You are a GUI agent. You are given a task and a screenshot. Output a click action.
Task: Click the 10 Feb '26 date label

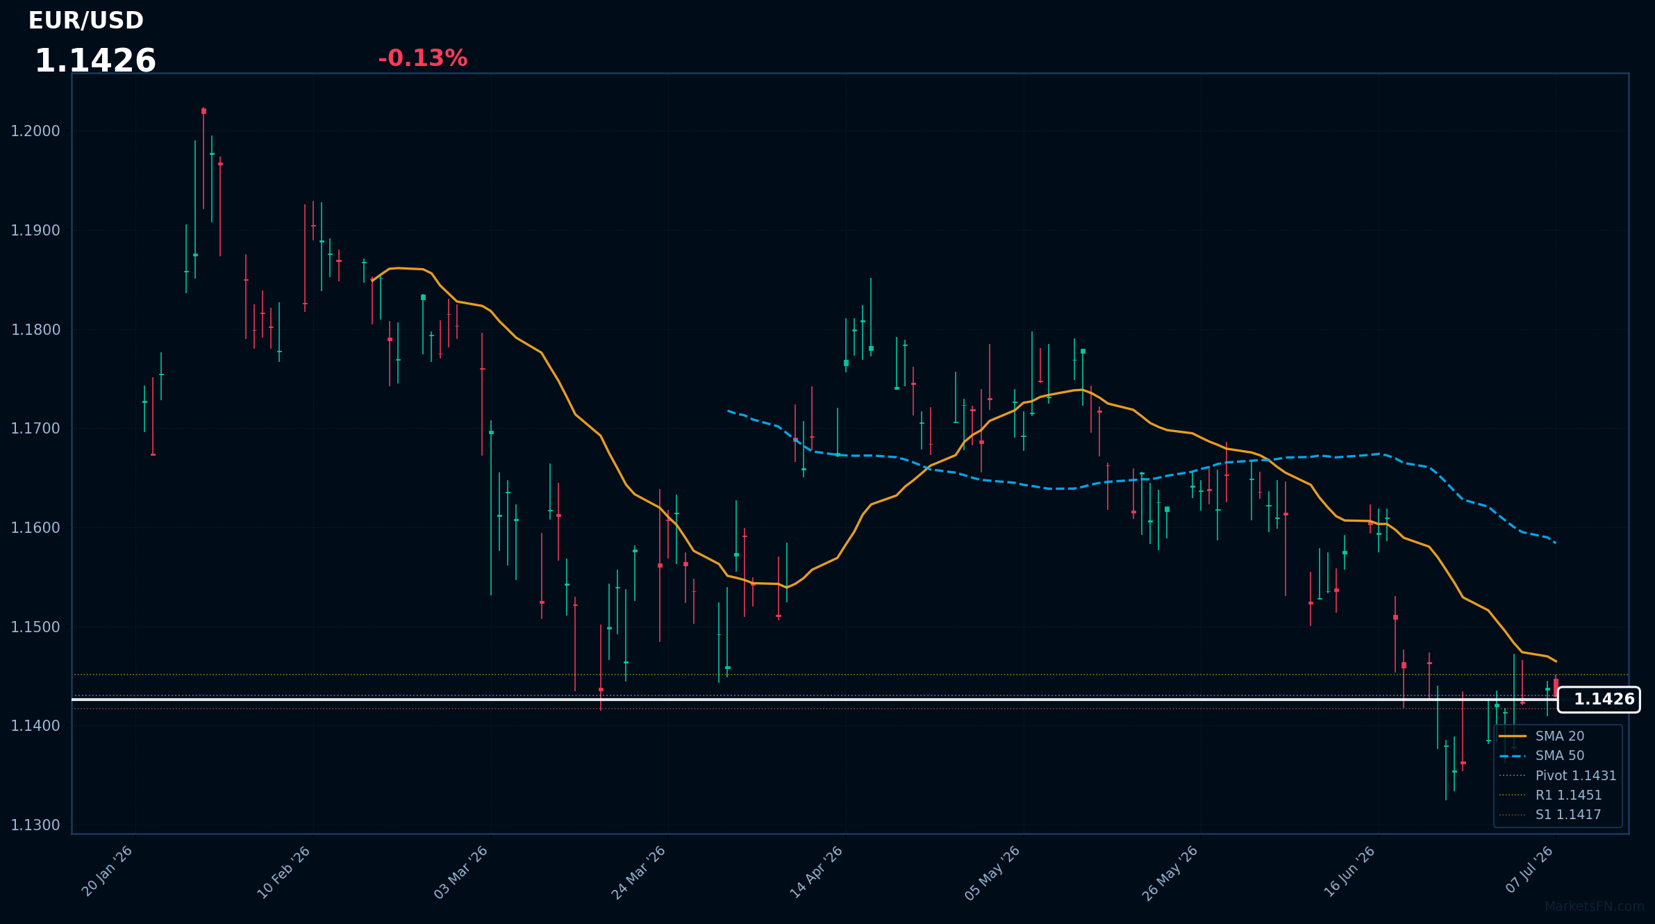pos(284,873)
